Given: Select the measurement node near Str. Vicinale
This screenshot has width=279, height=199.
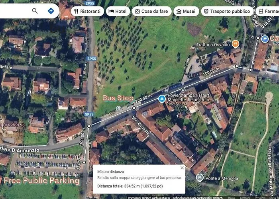Looking at the screenshot, I should pyautogui.click(x=134, y=108).
